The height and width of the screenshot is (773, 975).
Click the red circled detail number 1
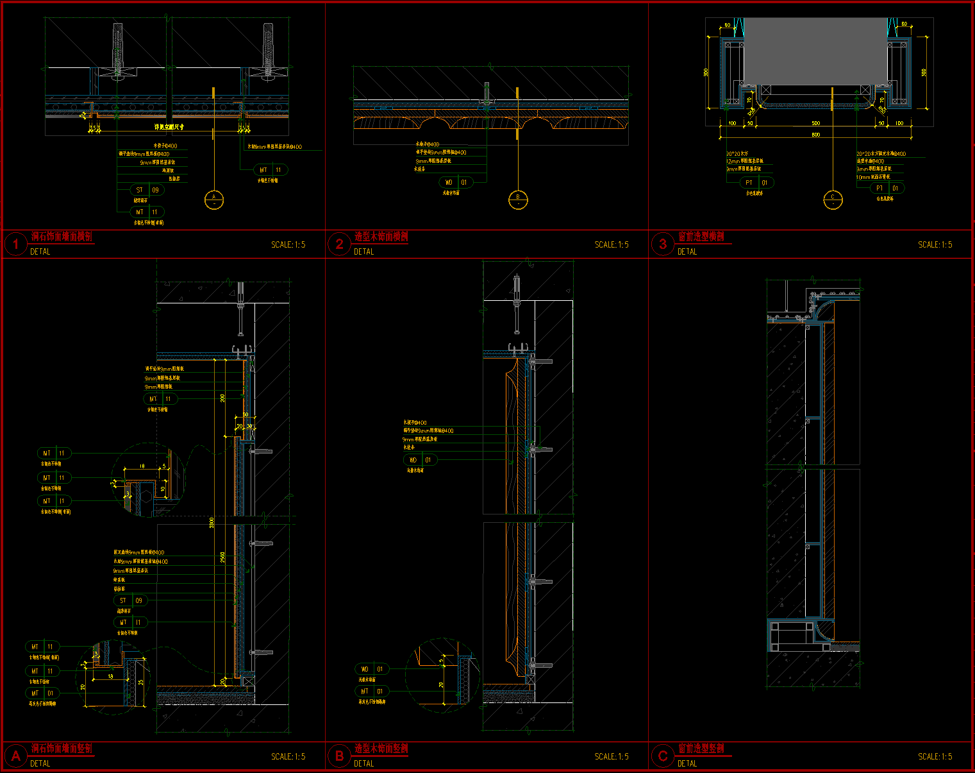[x=15, y=244]
